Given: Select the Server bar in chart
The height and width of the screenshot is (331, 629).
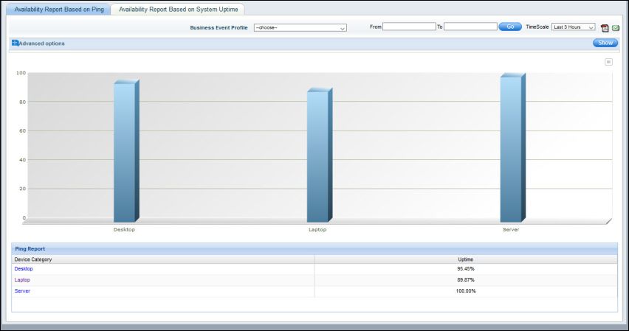Looking at the screenshot, I should (x=512, y=147).
